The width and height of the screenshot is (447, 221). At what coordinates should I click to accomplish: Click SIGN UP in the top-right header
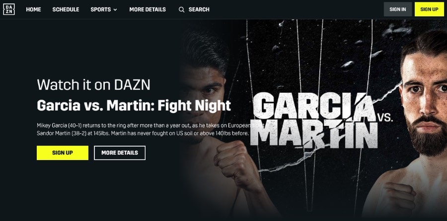pyautogui.click(x=429, y=9)
